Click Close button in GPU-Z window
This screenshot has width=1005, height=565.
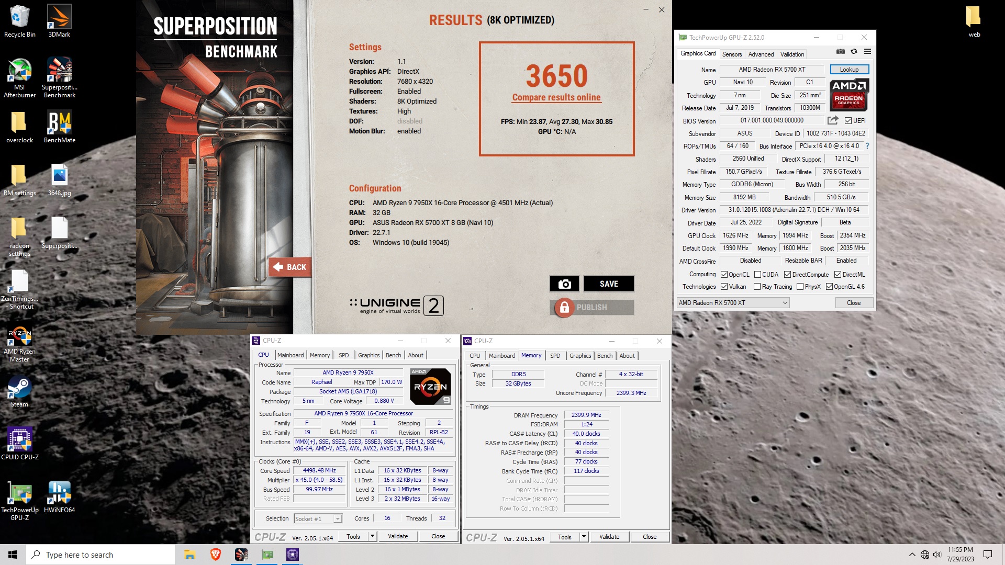click(853, 303)
